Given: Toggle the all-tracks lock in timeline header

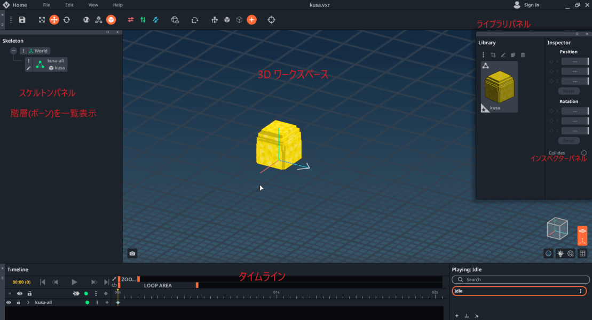Looking at the screenshot, I should tap(29, 293).
